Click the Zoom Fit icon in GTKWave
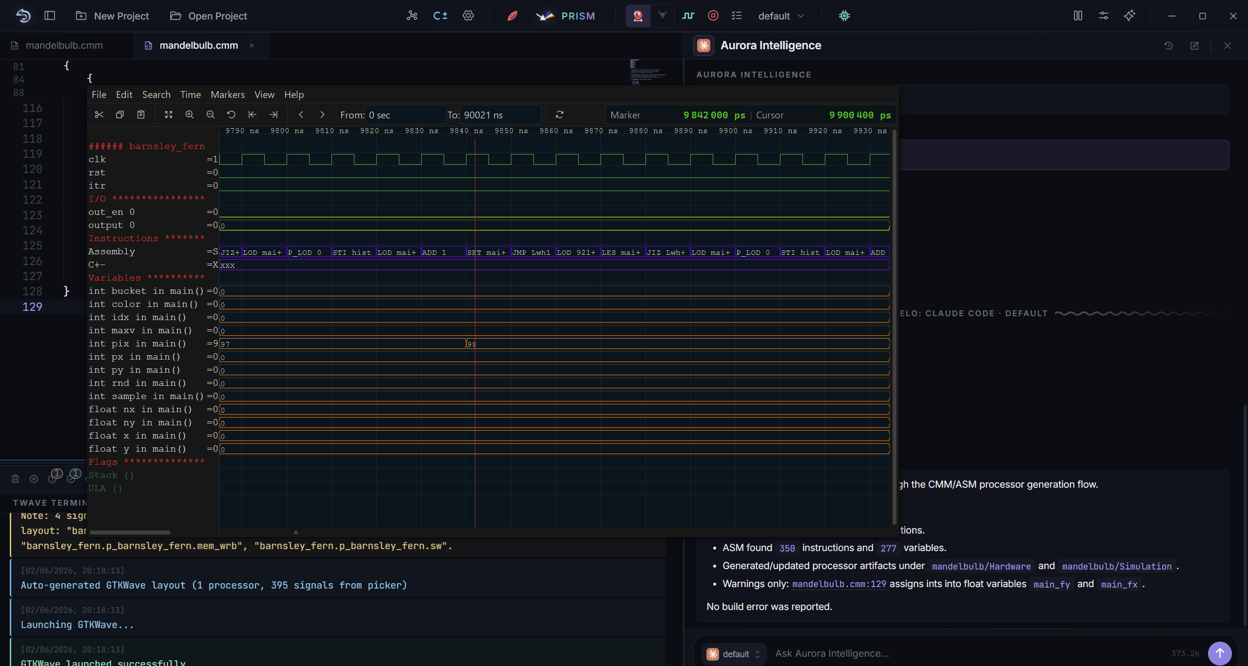This screenshot has width=1248, height=666. pos(169,114)
